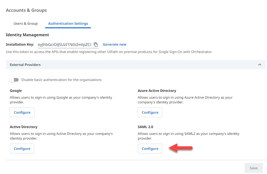
Task: Click 'Disable basic authentication for the organizations' text
Action: [x=61, y=80]
